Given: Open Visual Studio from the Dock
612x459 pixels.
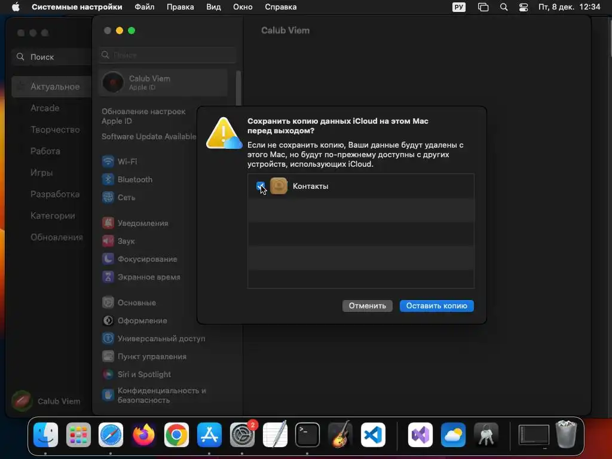Looking at the screenshot, I should [x=420, y=434].
